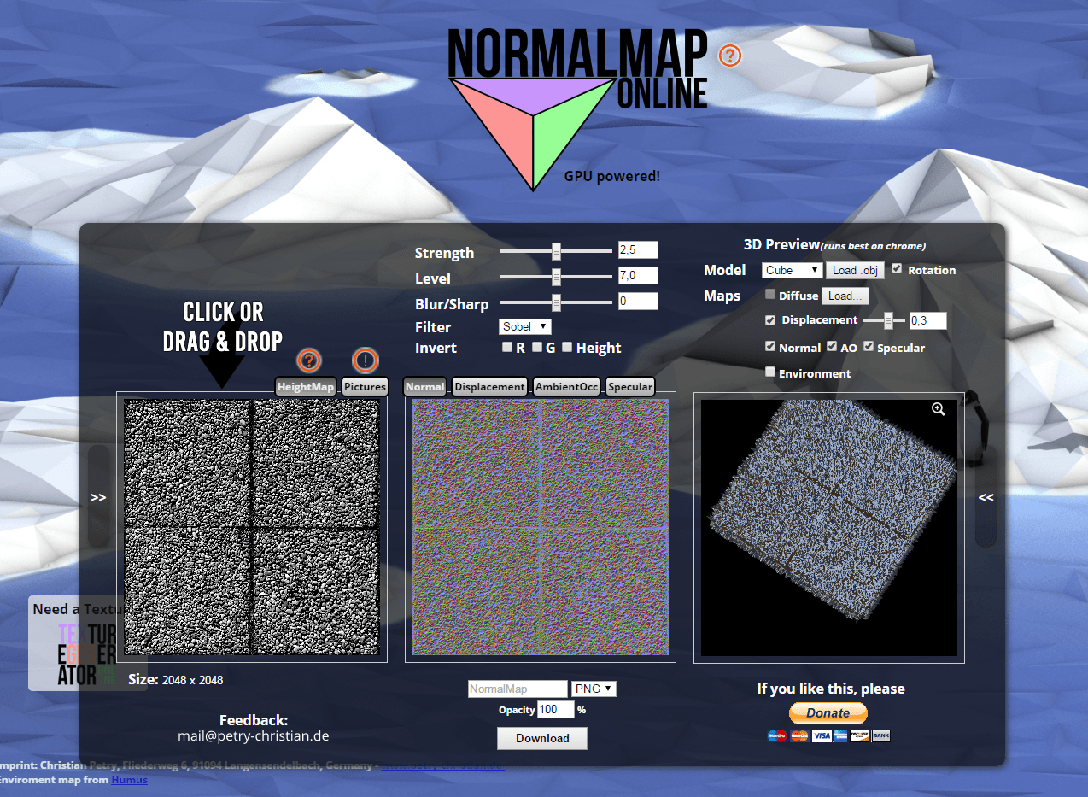This screenshot has height=797, width=1088.
Task: Expand right side panel arrow
Action: click(986, 497)
